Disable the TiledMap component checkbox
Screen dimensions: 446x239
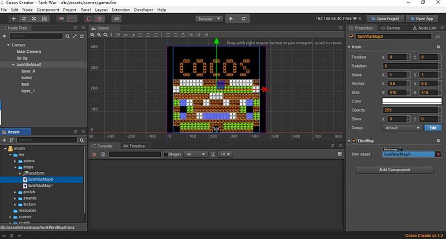(x=354, y=140)
